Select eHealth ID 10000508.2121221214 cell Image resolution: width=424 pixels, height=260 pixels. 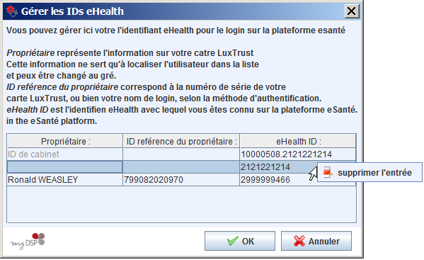point(298,154)
